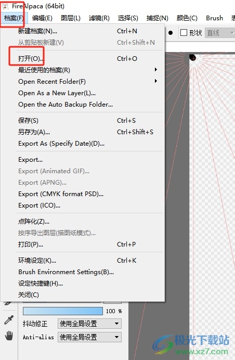Open the 捕捉(N) menu
Screen dimensions: 235x360
157,18
